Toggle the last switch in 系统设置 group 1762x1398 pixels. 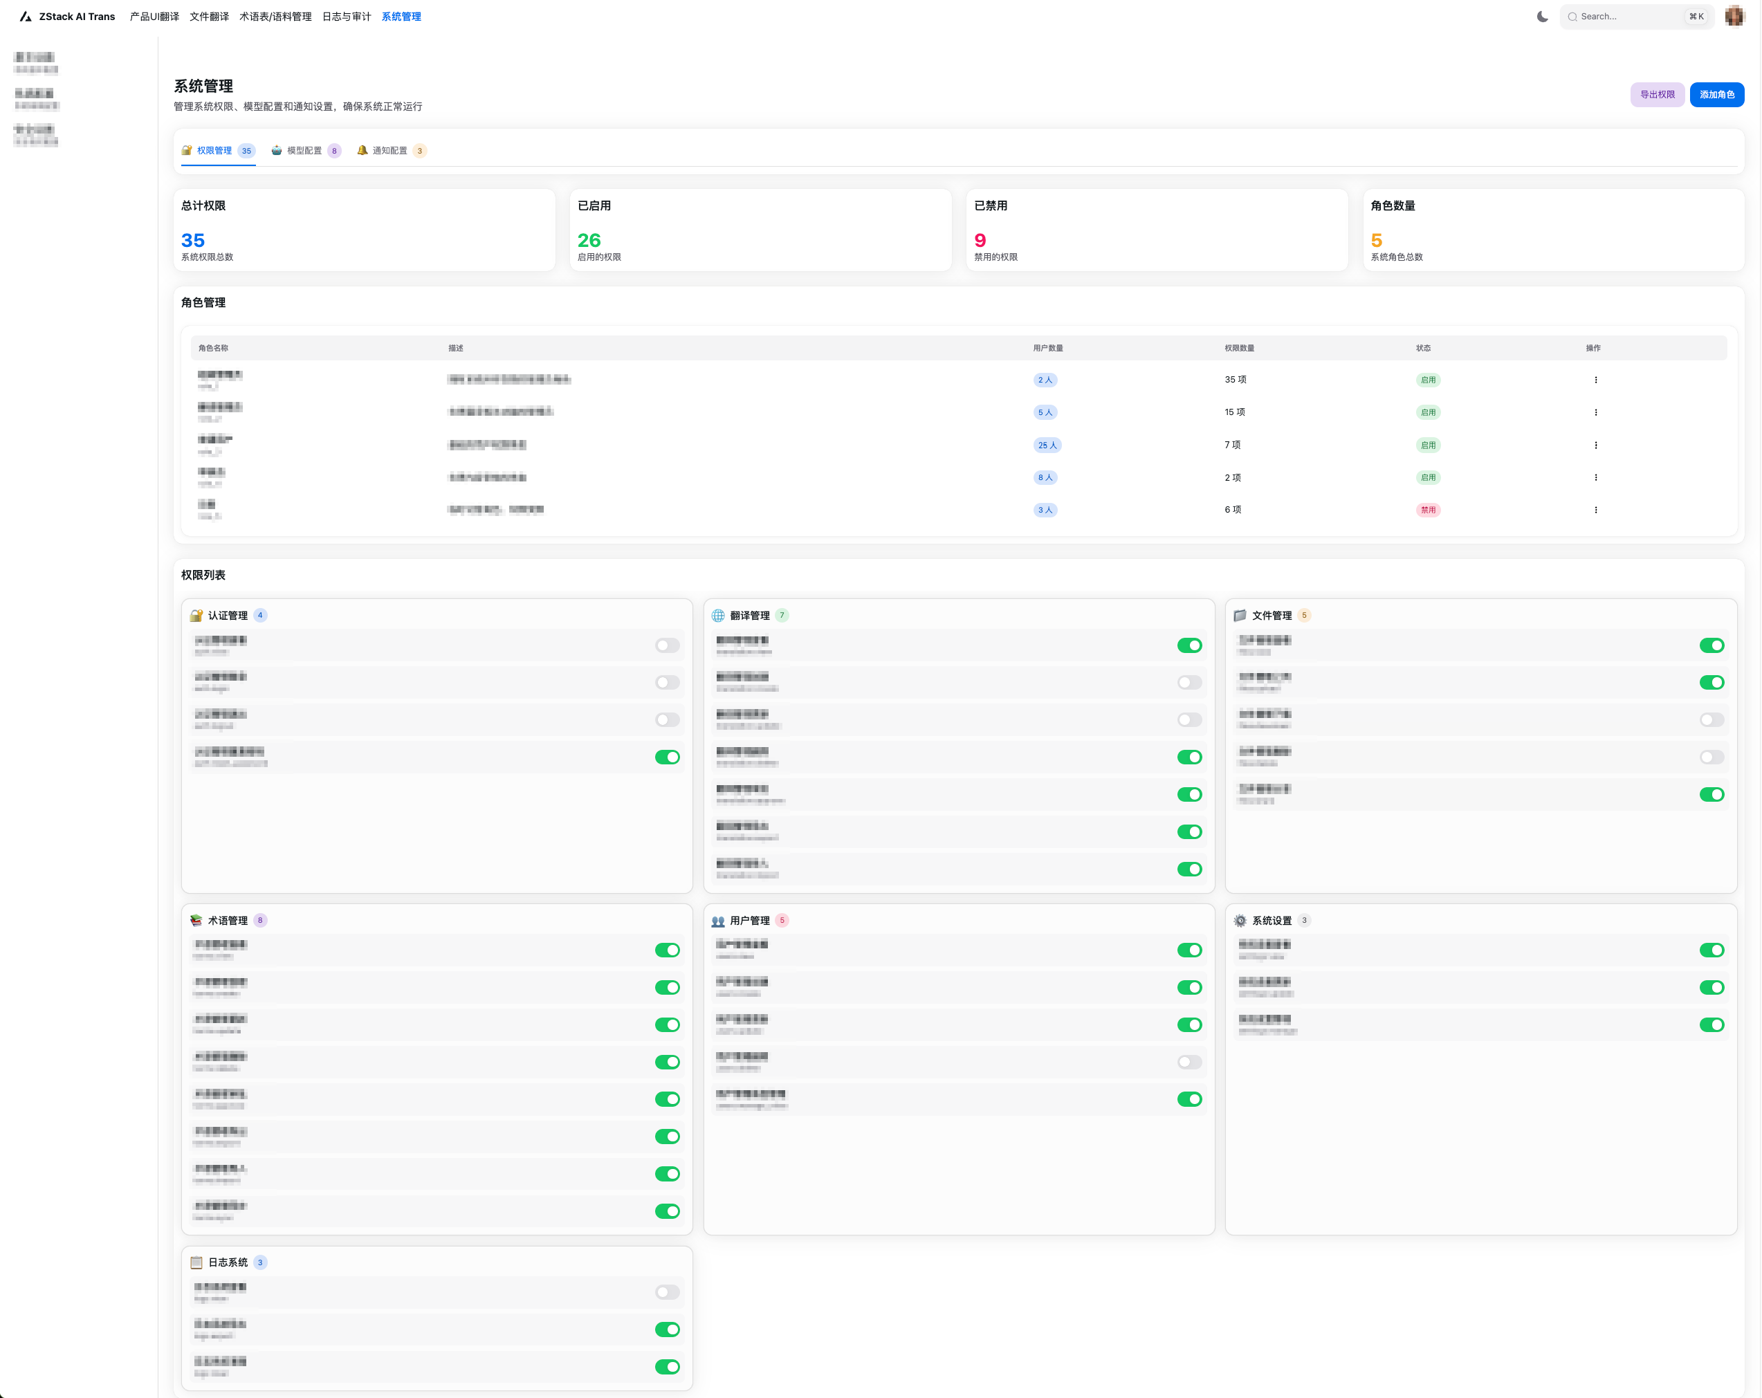(x=1711, y=1024)
